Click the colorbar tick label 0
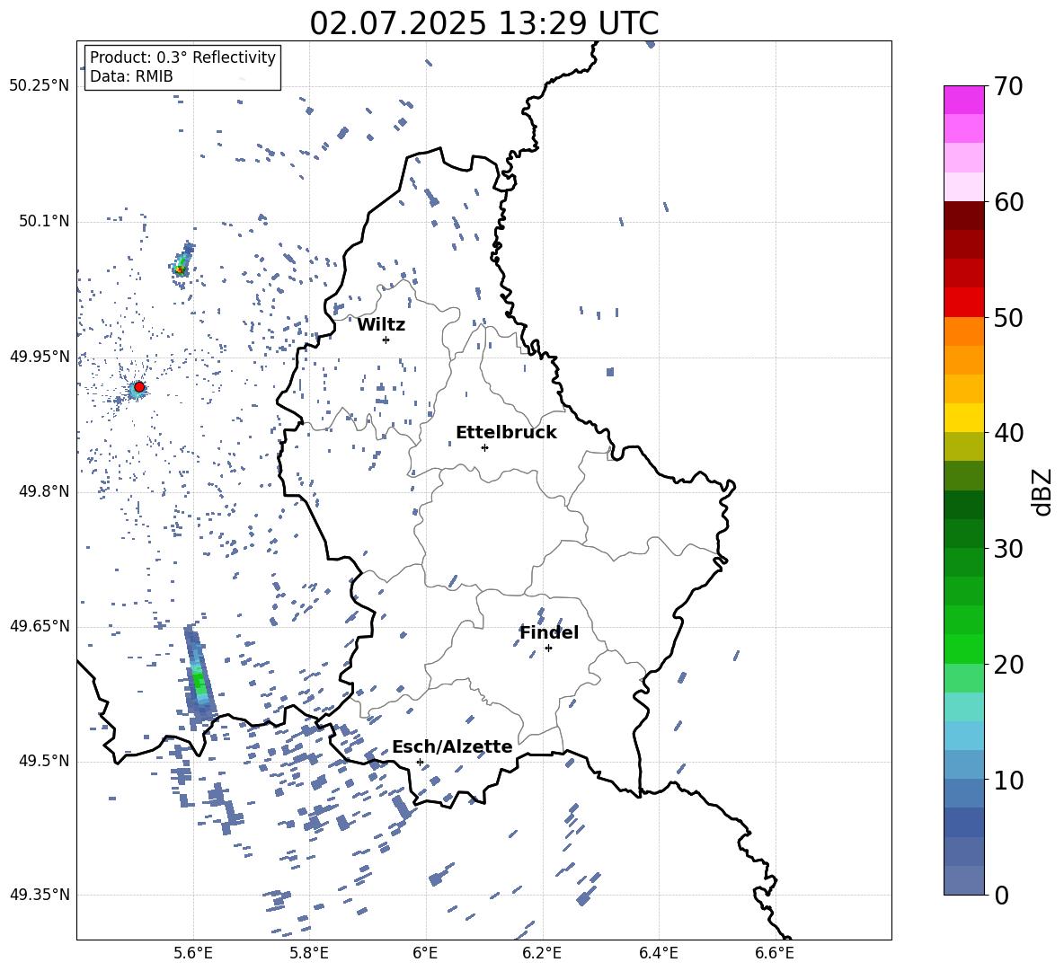 [x=1002, y=895]
